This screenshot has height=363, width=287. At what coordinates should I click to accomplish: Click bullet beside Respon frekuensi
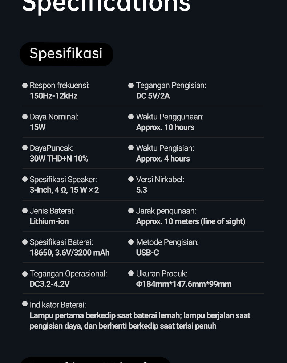click(x=25, y=85)
